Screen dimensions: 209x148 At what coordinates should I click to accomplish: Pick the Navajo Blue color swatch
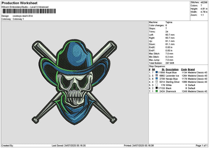pos(157,79)
